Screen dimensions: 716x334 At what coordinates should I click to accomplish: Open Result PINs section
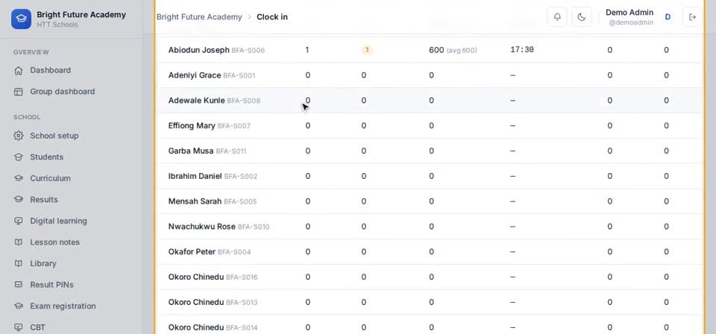point(51,285)
